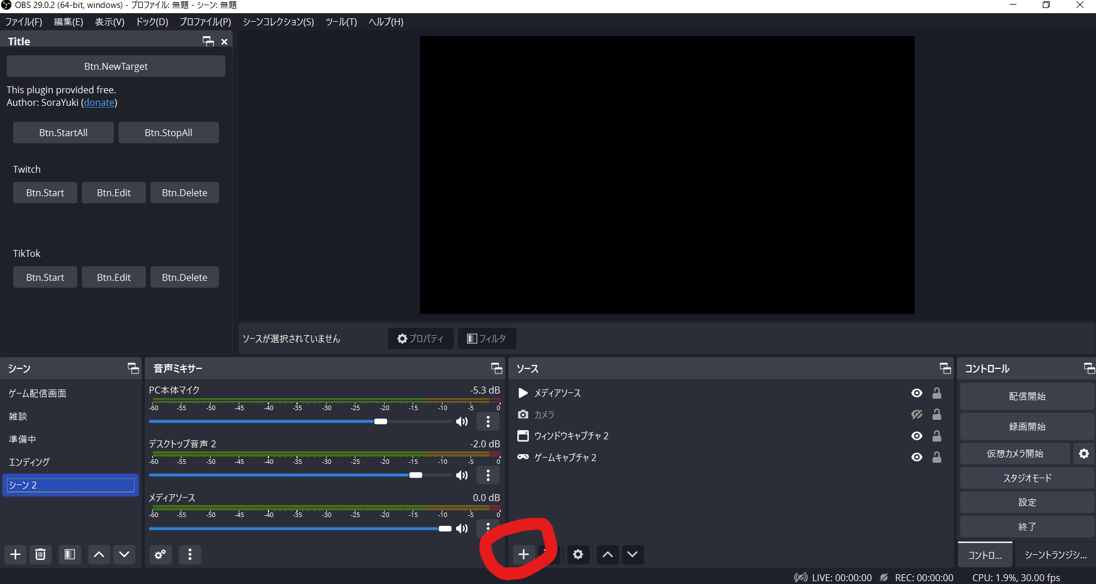
Task: Open the donate link
Action: (99, 102)
